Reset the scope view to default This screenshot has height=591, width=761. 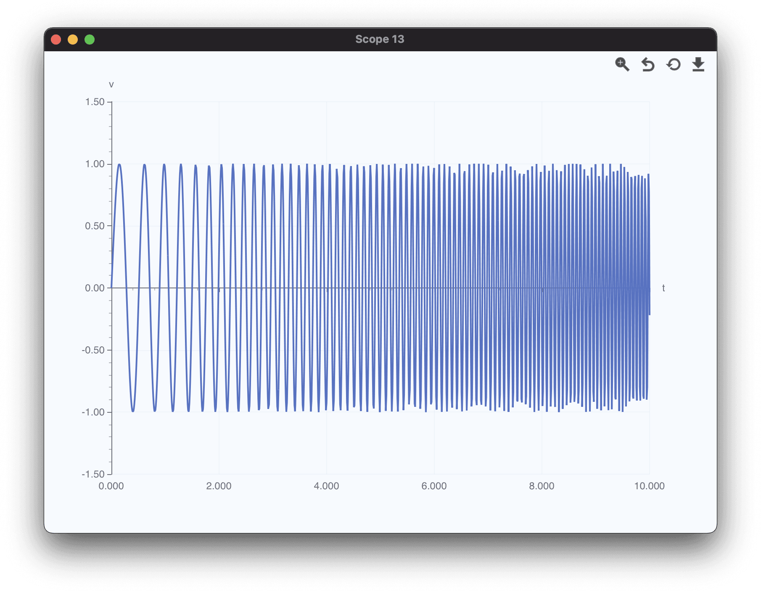(673, 64)
